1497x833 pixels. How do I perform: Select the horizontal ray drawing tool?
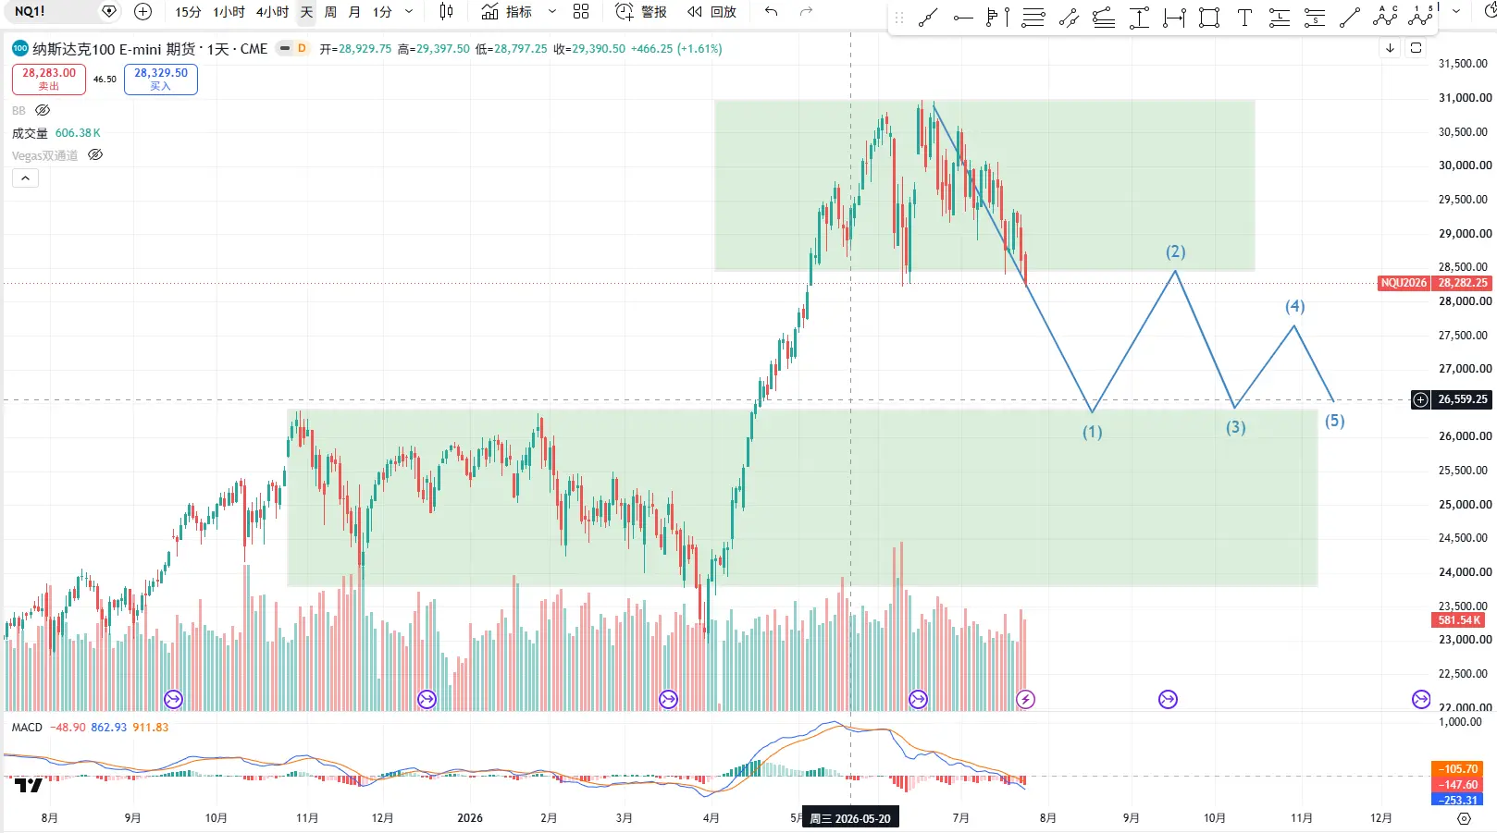(963, 18)
